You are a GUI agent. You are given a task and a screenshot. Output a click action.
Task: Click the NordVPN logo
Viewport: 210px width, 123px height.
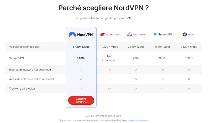coord(81,35)
